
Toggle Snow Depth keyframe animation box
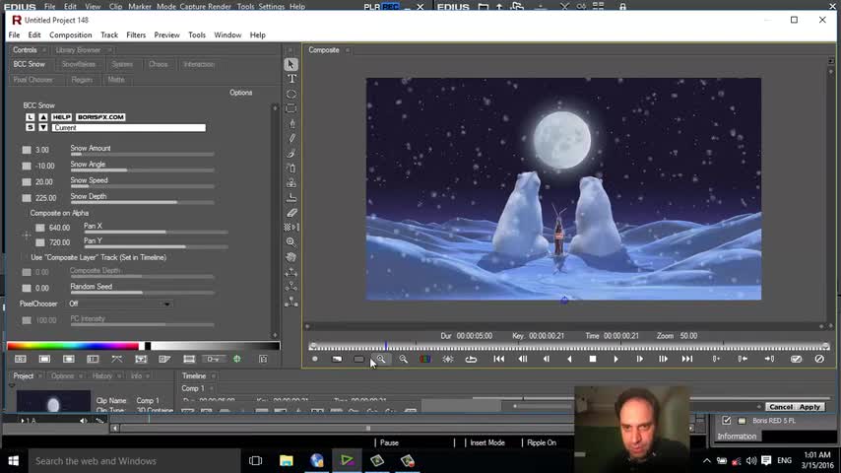(27, 198)
